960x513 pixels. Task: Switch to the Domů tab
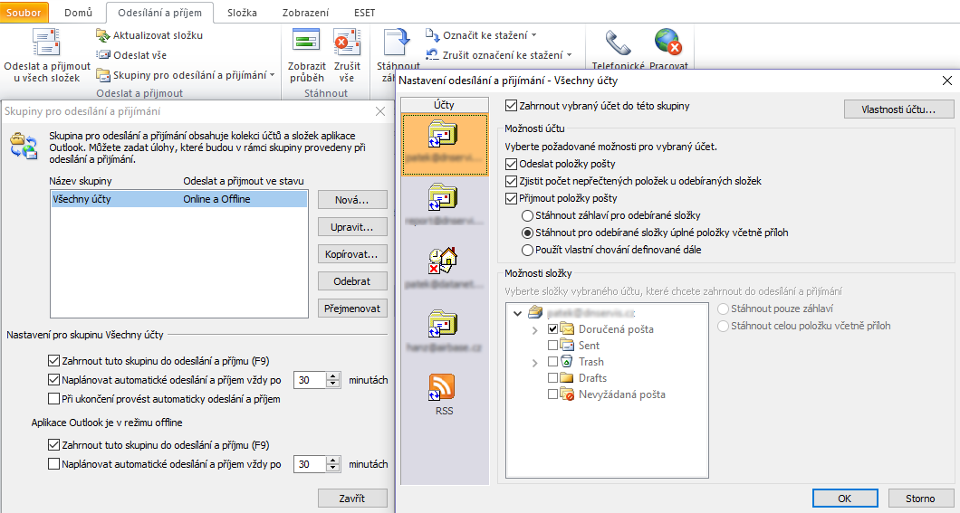79,13
